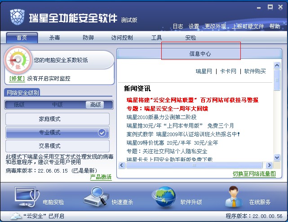This screenshot has width=288, height=222.
Task: Click the 没有开启实时监控 warning text
Action: pyautogui.click(x=49, y=79)
